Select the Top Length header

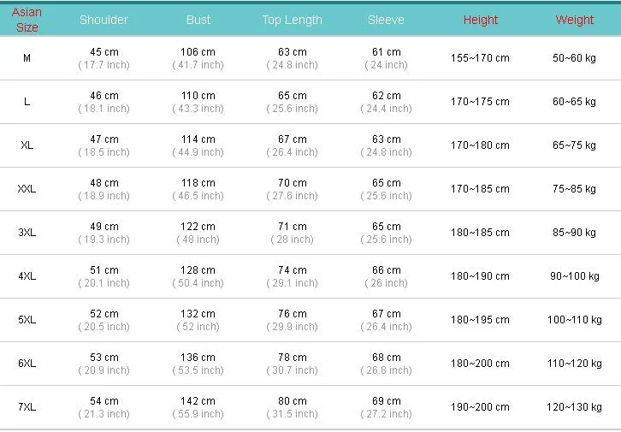tap(293, 21)
